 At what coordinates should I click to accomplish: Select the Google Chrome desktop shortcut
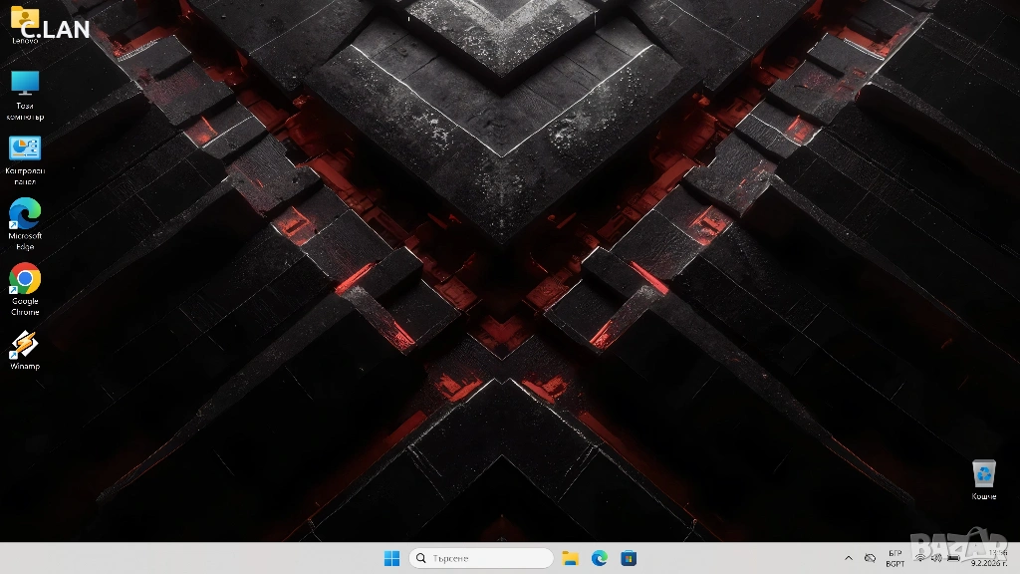[x=25, y=278]
